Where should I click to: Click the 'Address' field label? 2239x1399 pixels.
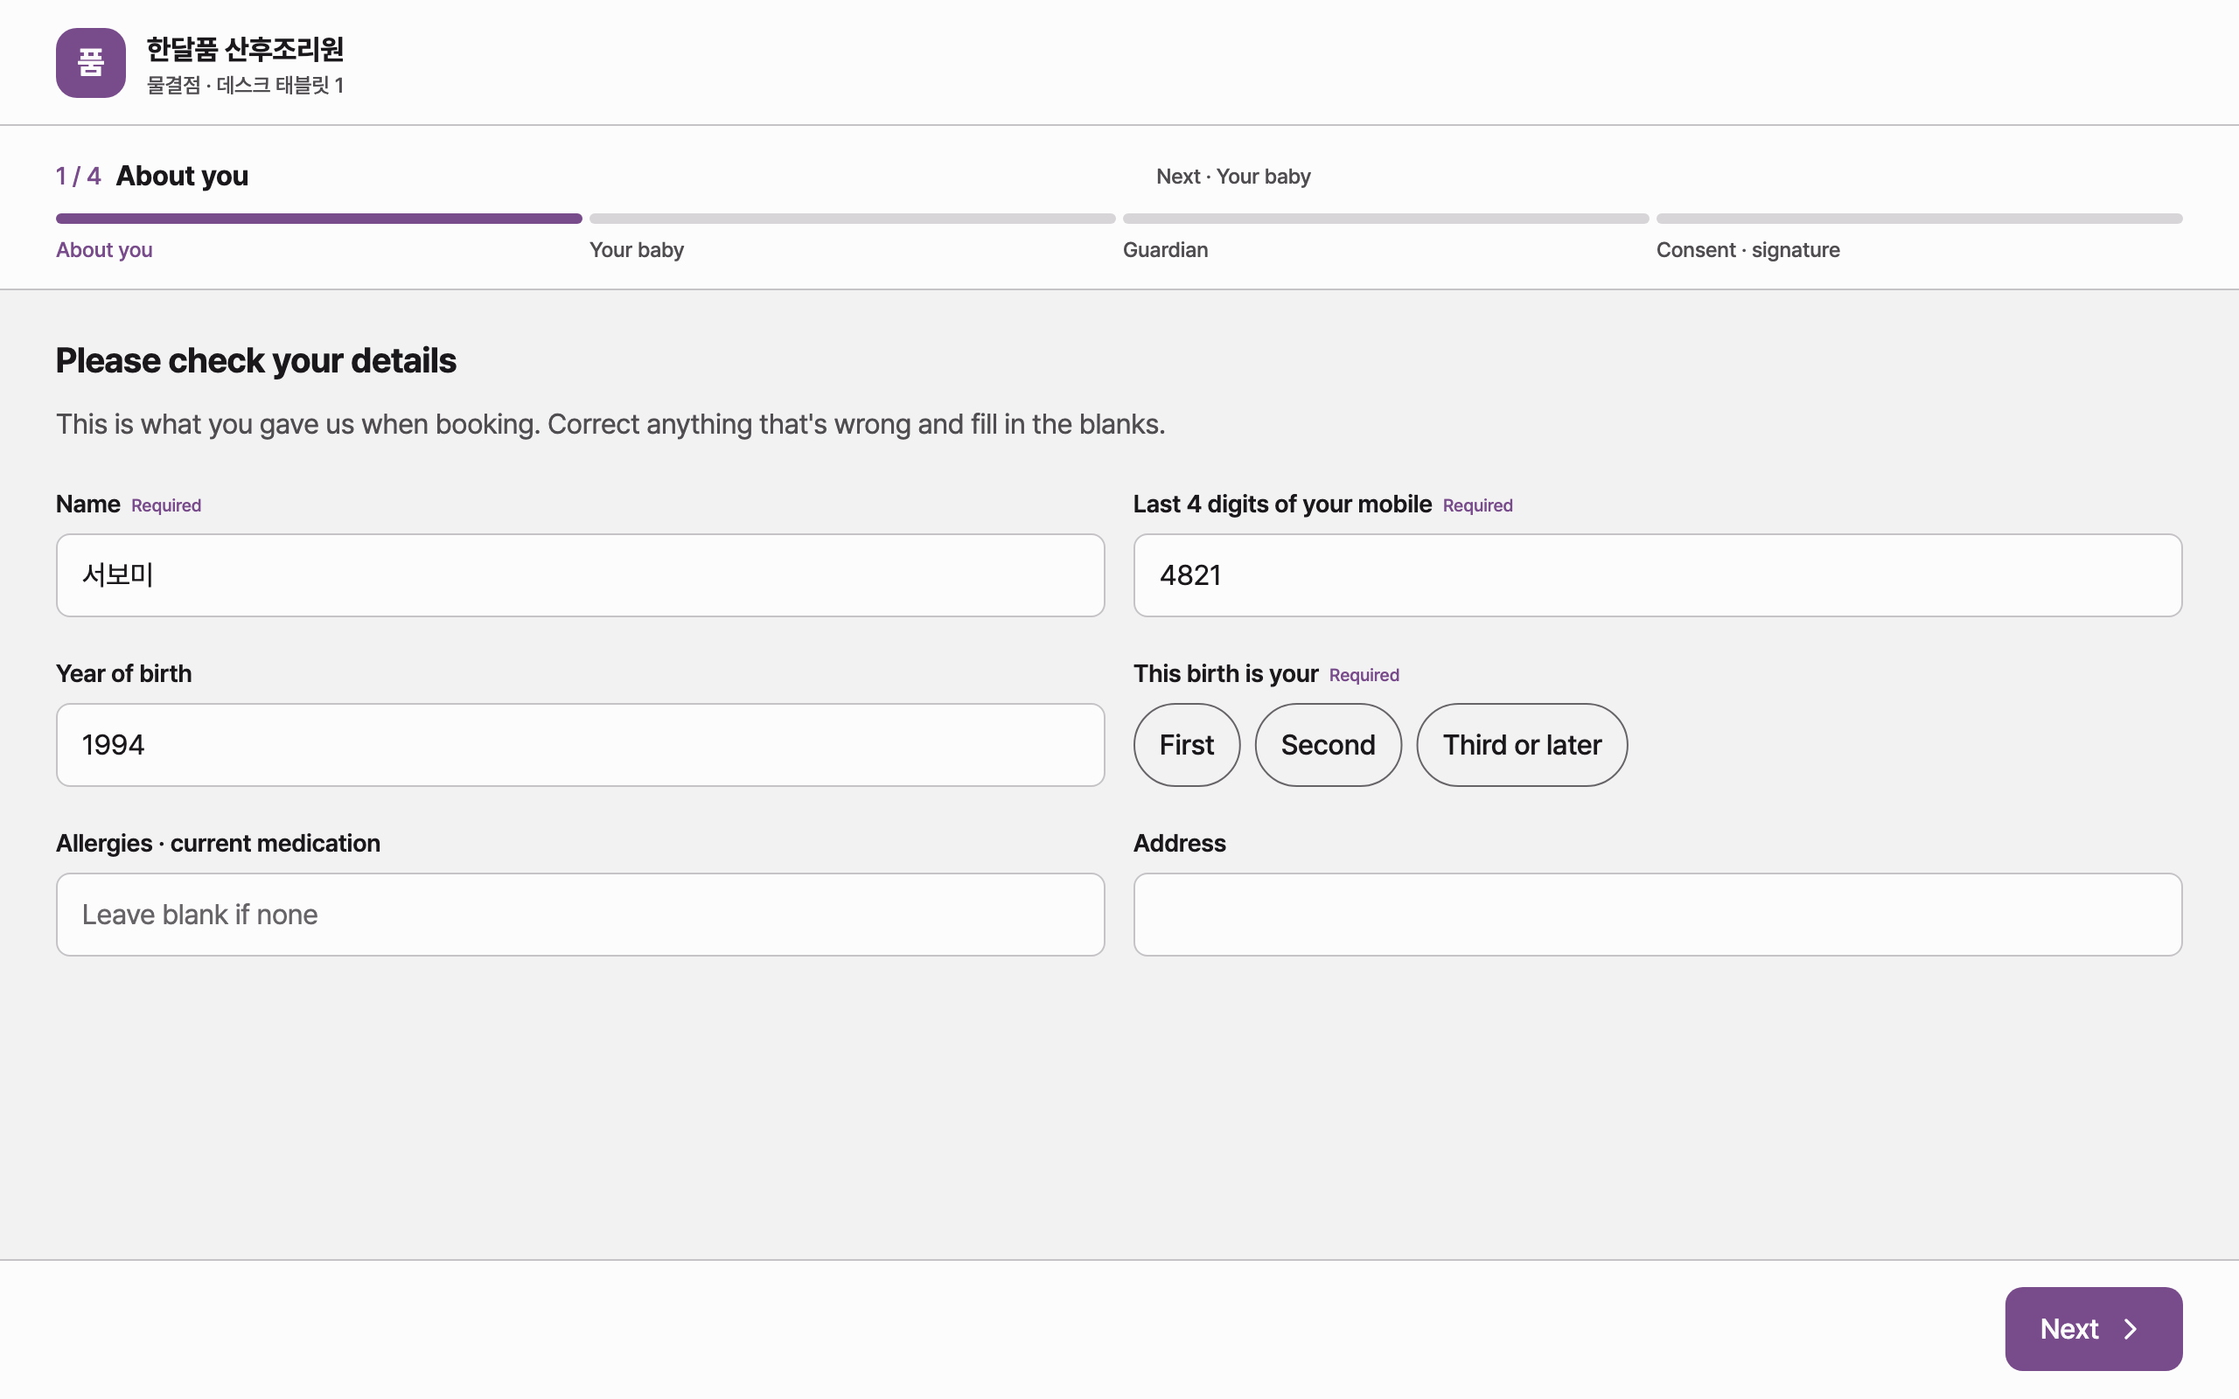pos(1180,843)
